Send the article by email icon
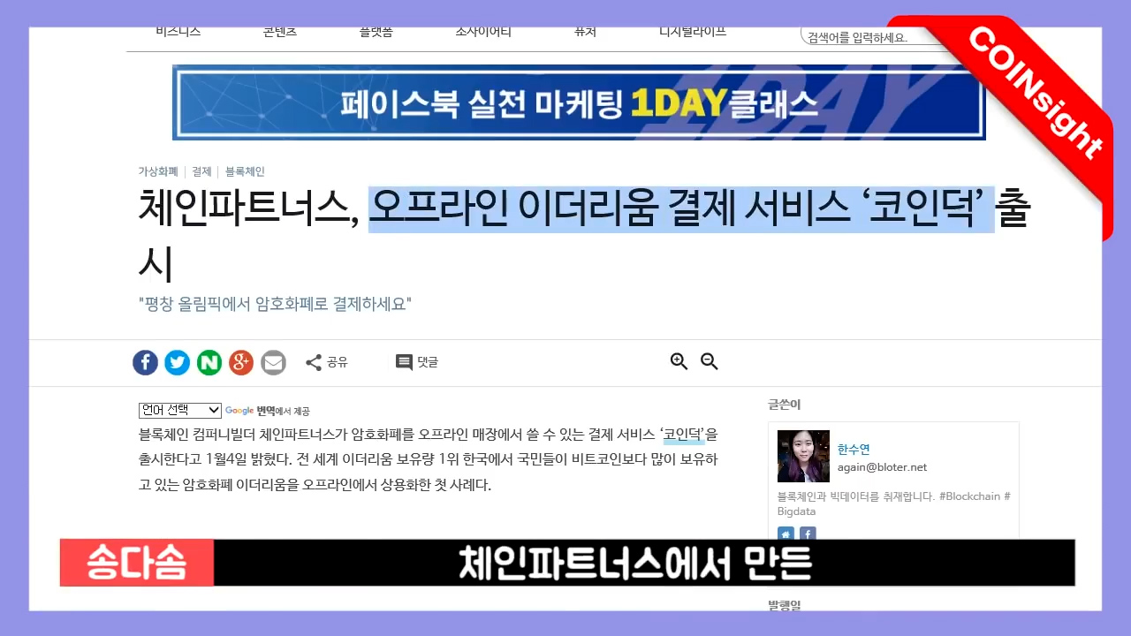Viewport: 1131px width, 636px height. 273,362
